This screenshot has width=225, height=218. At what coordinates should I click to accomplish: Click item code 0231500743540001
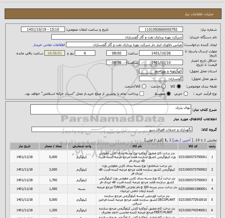coord(193,210)
